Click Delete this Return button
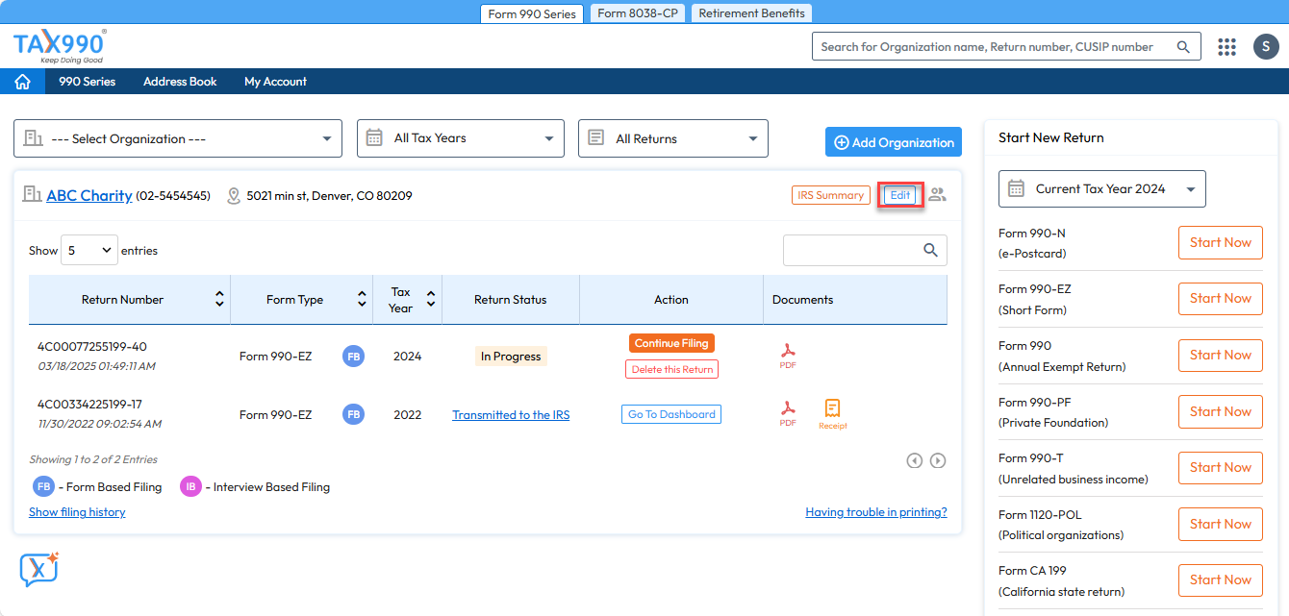Viewport: 1289px width, 616px height. [x=671, y=369]
